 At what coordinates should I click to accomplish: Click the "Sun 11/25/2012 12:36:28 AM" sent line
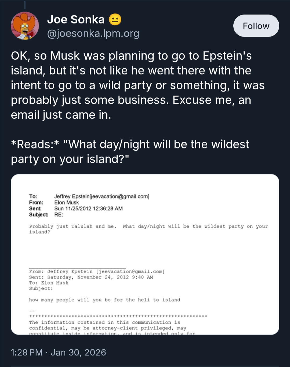tap(88, 209)
